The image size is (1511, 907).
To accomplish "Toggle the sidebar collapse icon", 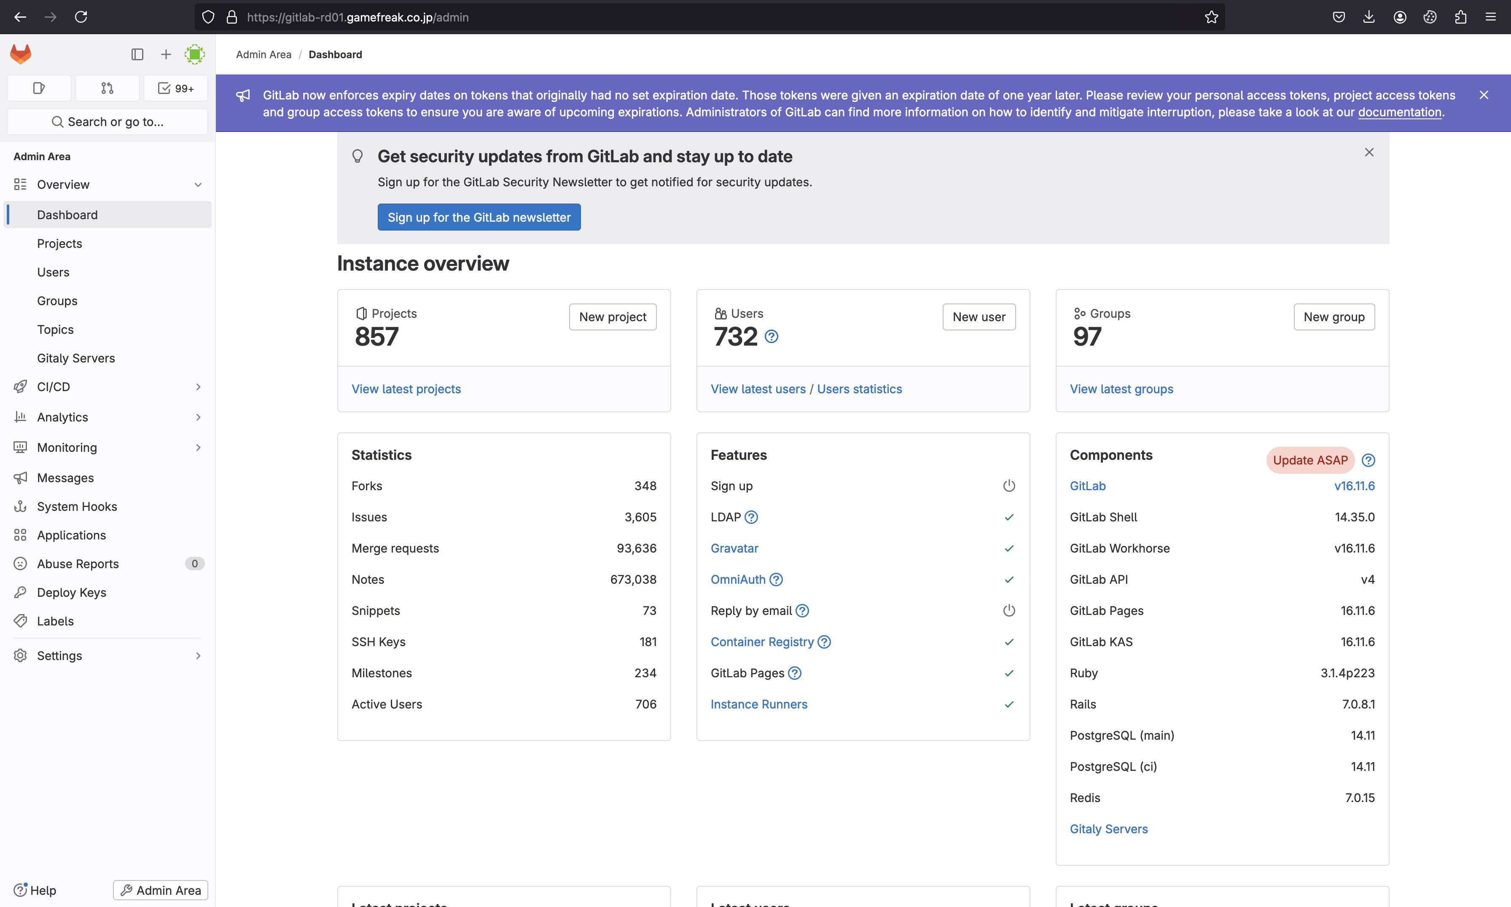I will pos(137,54).
